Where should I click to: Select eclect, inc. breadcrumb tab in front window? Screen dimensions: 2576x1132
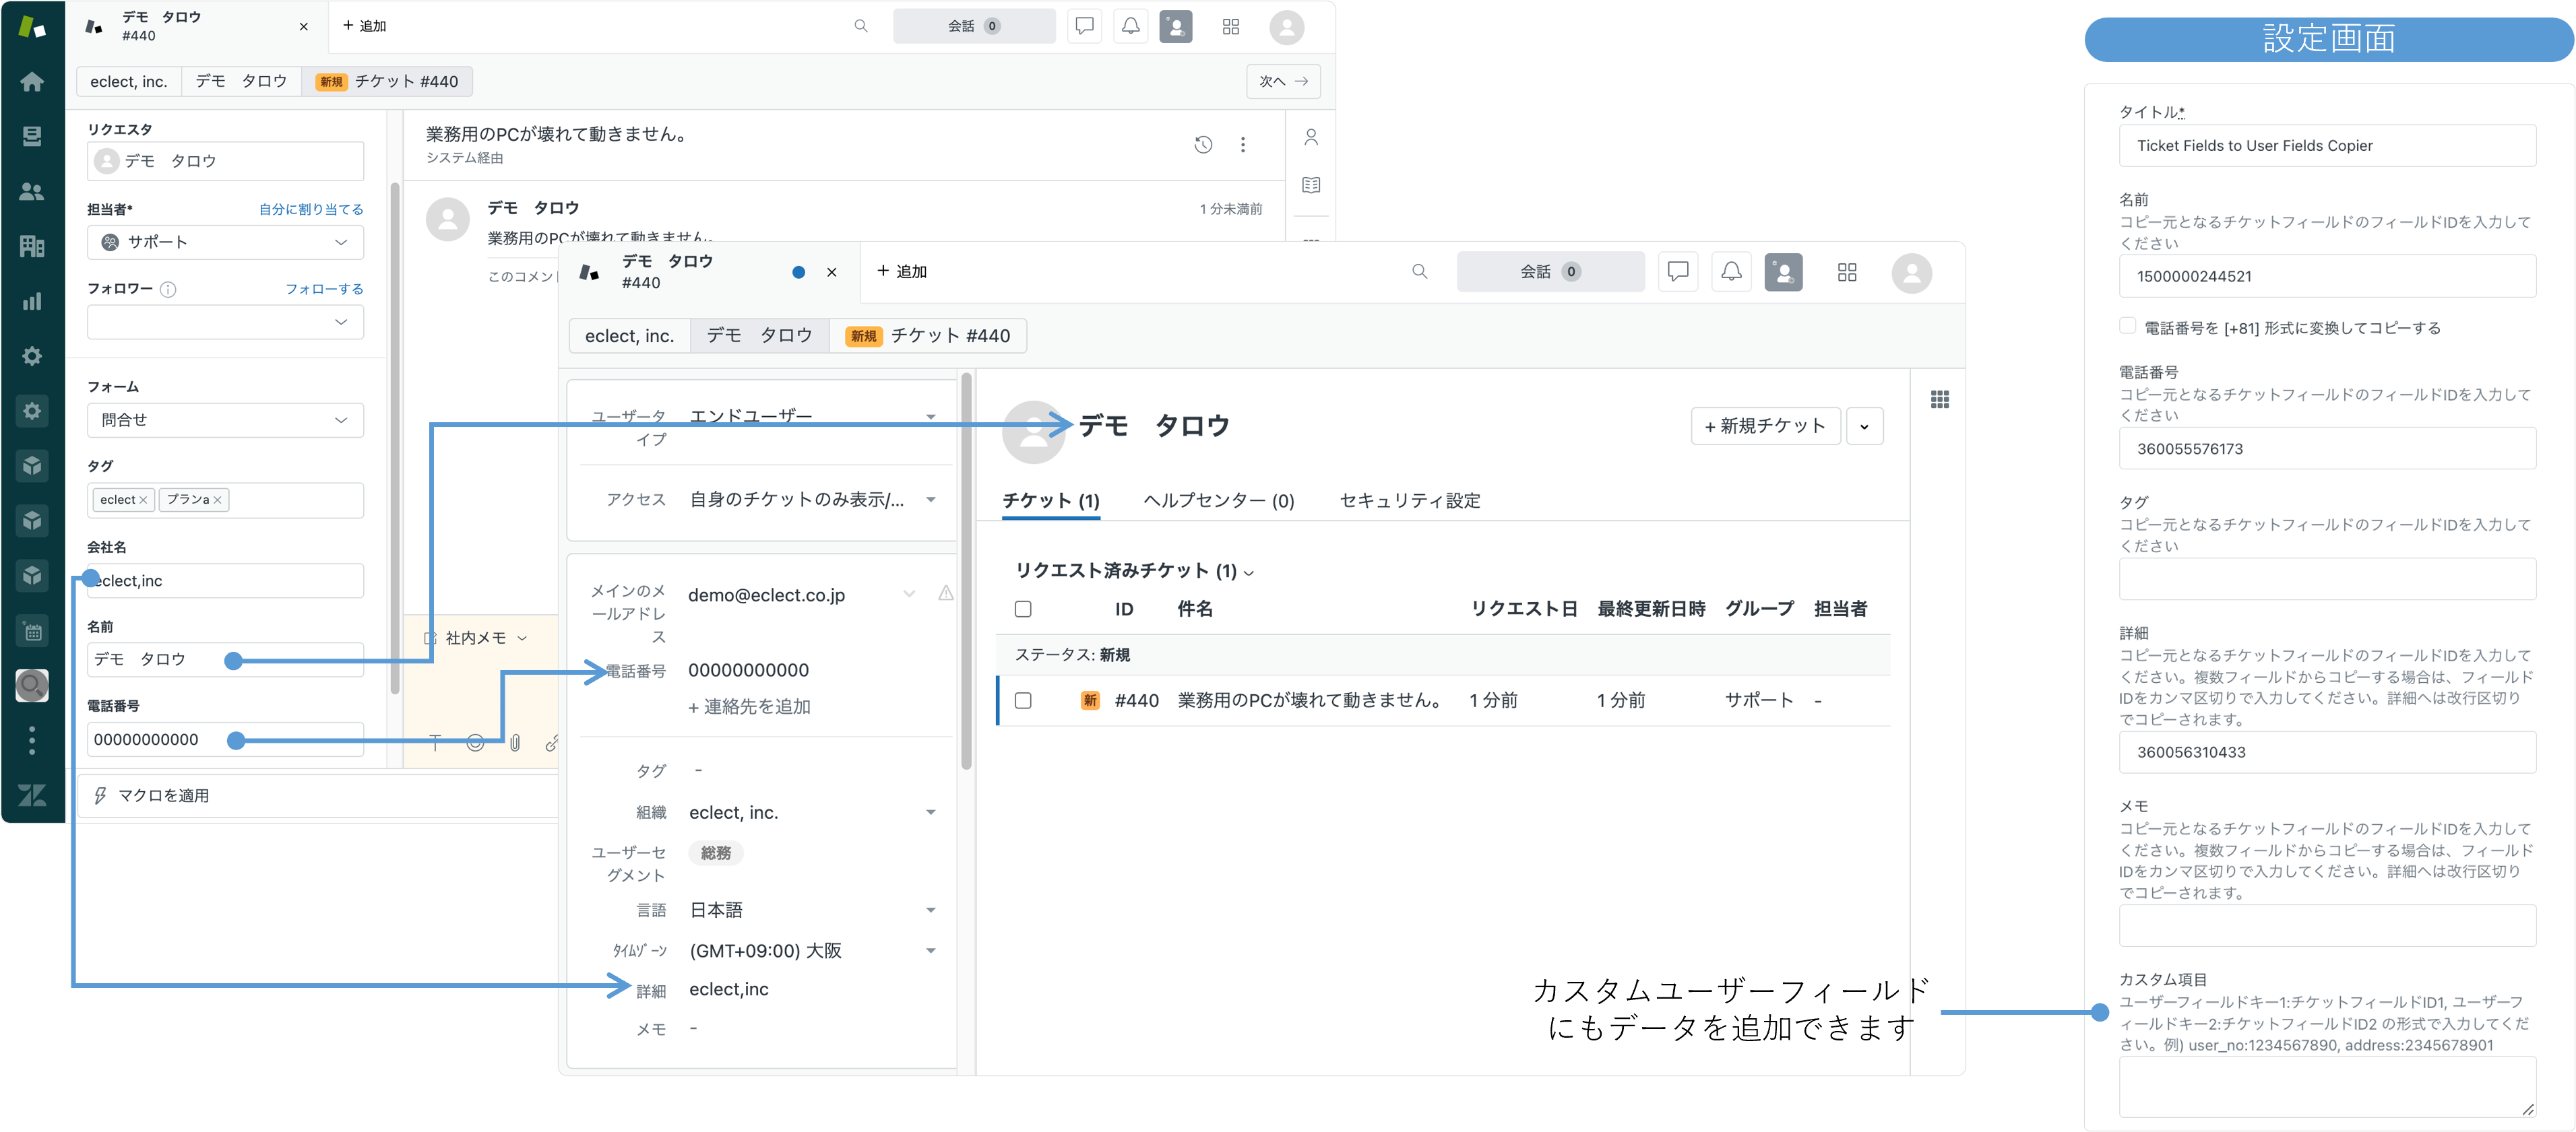[x=629, y=336]
